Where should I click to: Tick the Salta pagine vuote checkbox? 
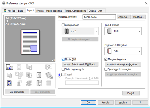tap(63, 69)
